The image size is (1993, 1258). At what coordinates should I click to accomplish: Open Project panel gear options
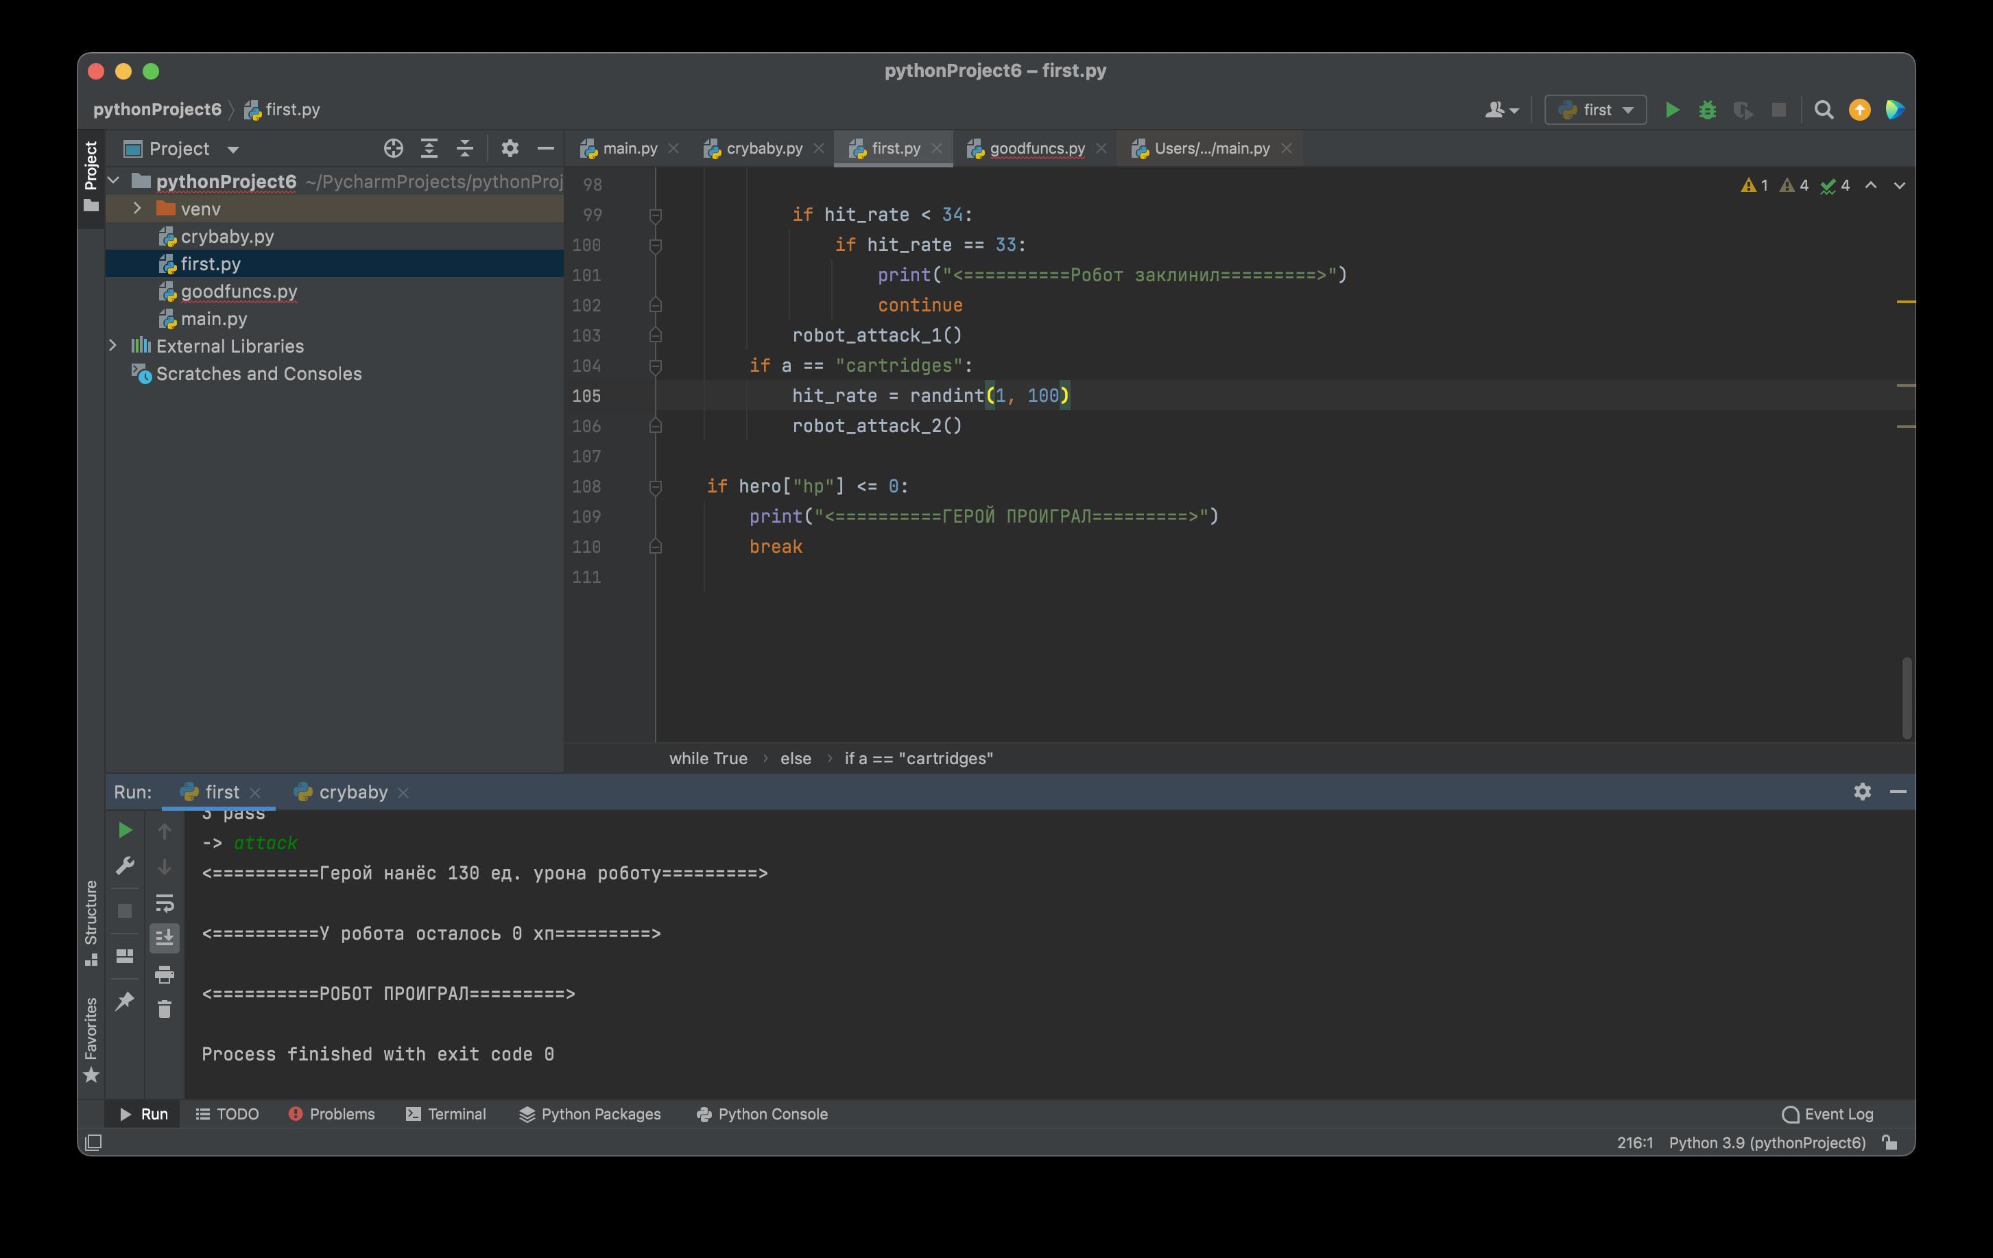click(x=510, y=149)
